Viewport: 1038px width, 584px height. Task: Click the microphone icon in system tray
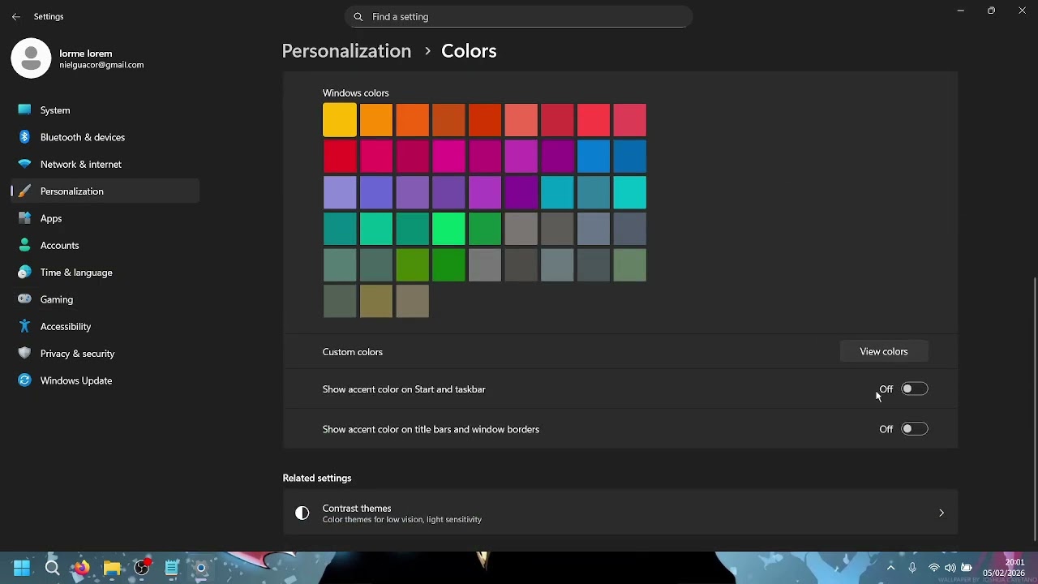pos(912,568)
